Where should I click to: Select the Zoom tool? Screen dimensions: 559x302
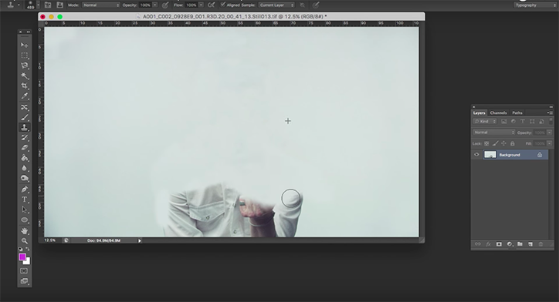click(x=24, y=241)
